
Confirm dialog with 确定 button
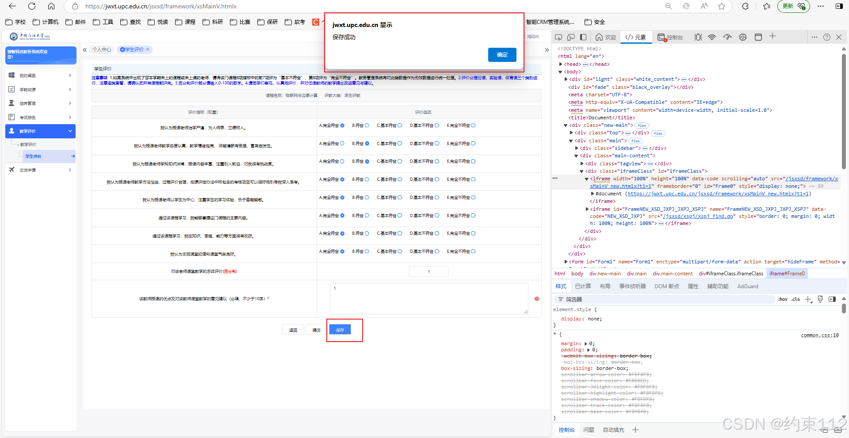[x=502, y=55]
